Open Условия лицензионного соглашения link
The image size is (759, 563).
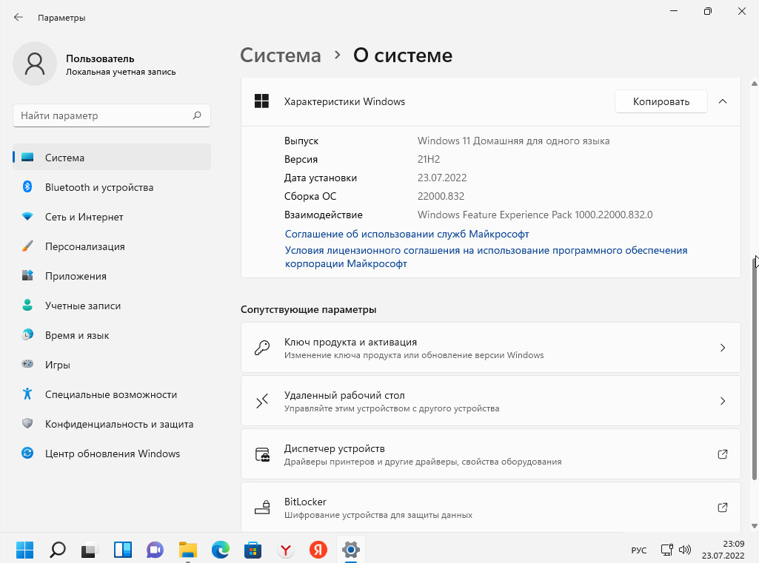coord(486,257)
